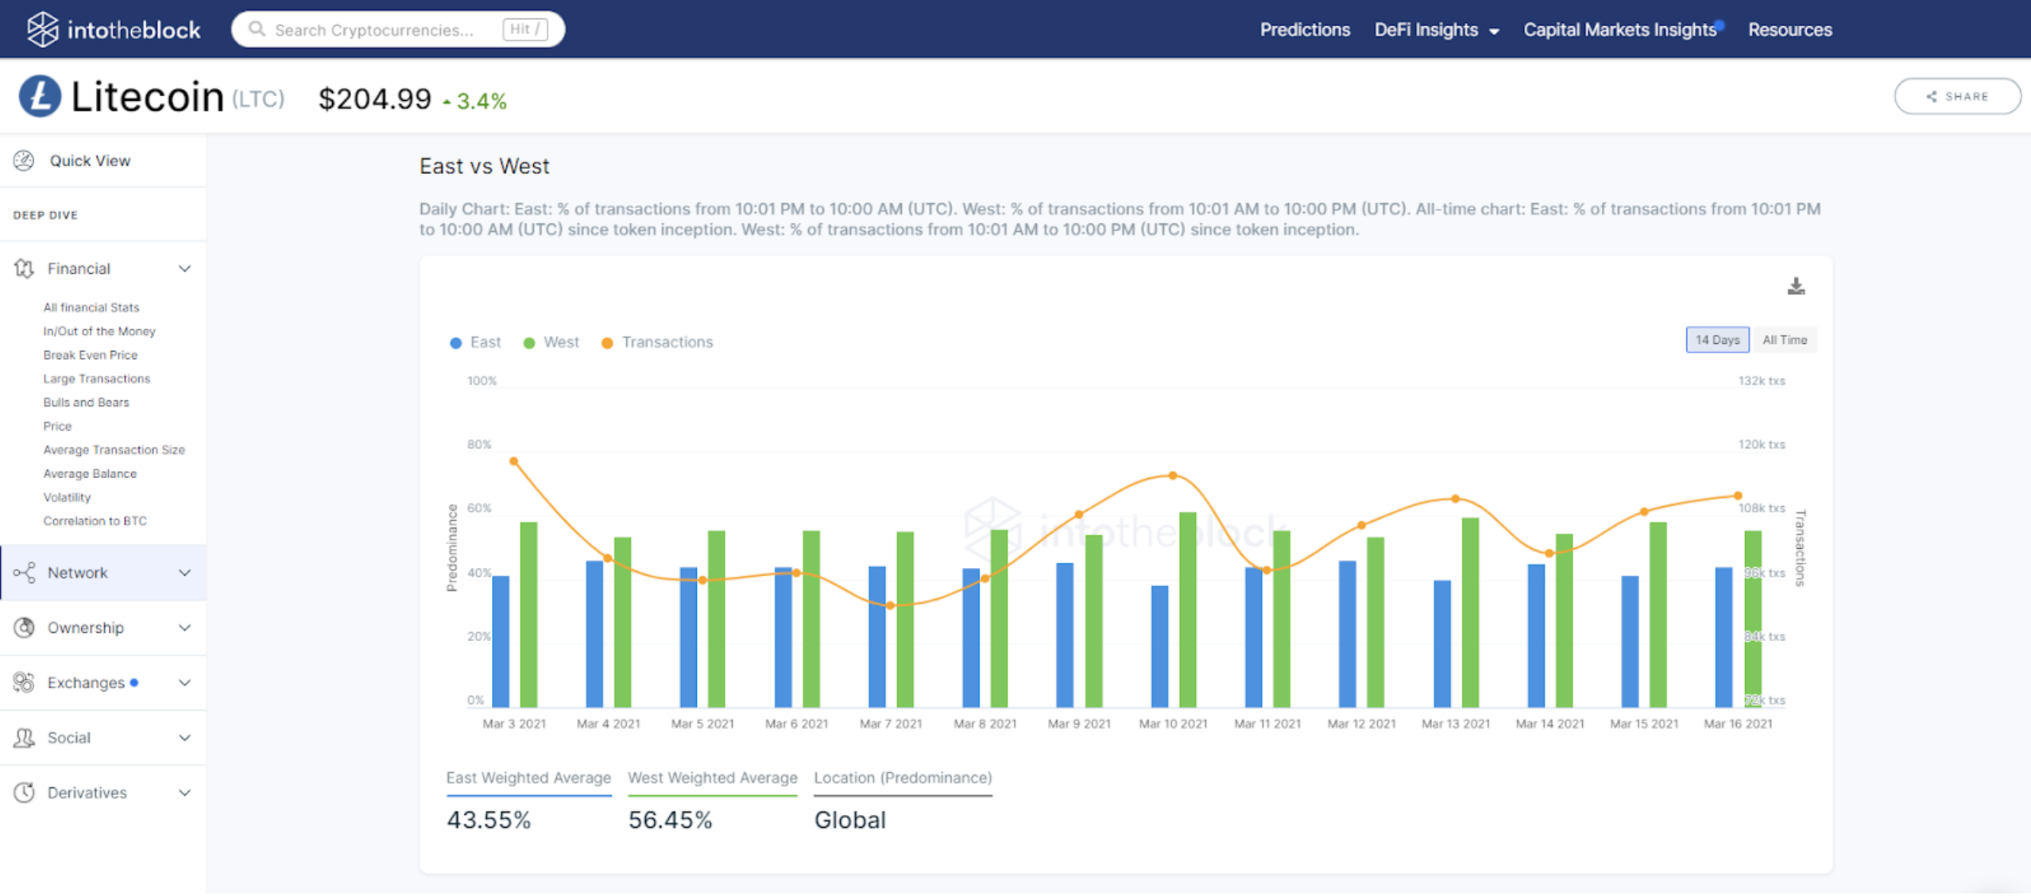Click the Litecoin coin logo
2031x896 pixels.
pos(40,96)
